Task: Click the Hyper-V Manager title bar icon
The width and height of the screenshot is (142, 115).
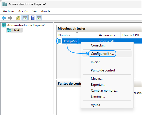Action: (5, 4)
